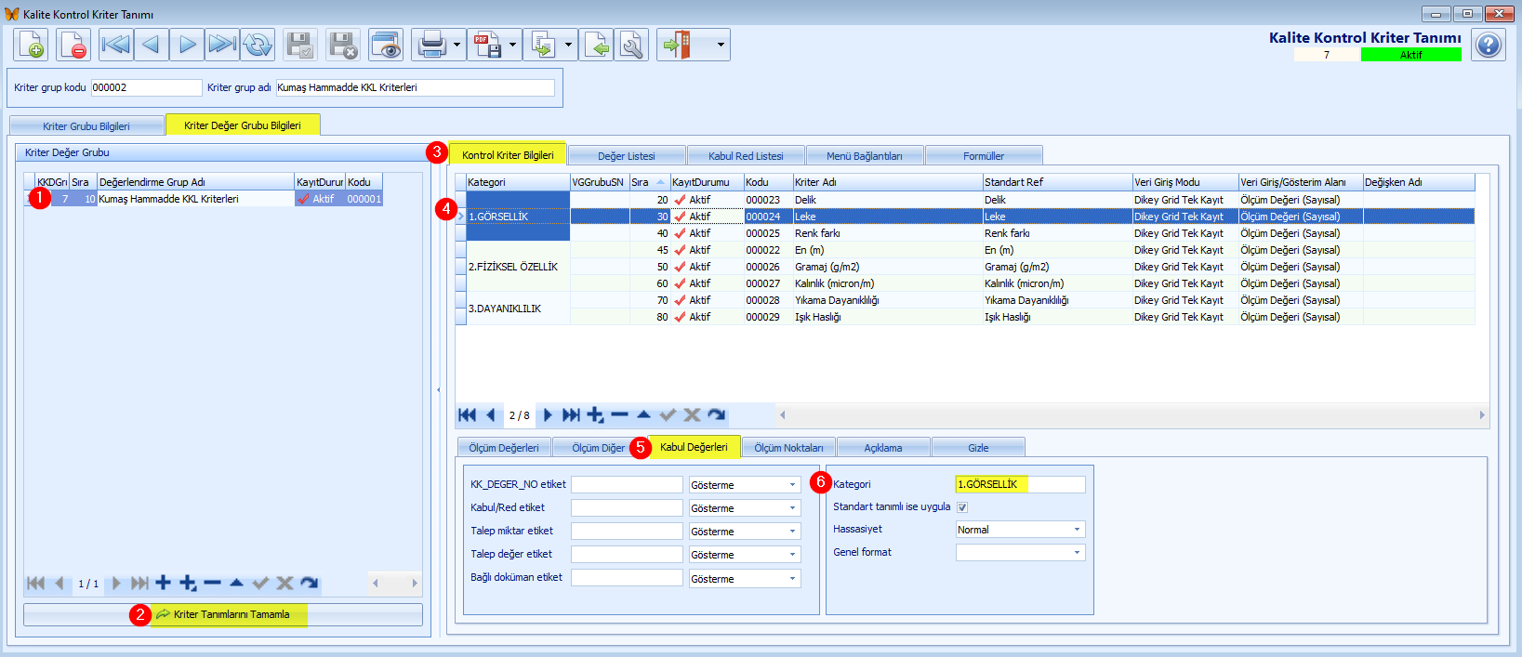
Task: Open the exit-door dropdown arrow
Action: [x=720, y=45]
